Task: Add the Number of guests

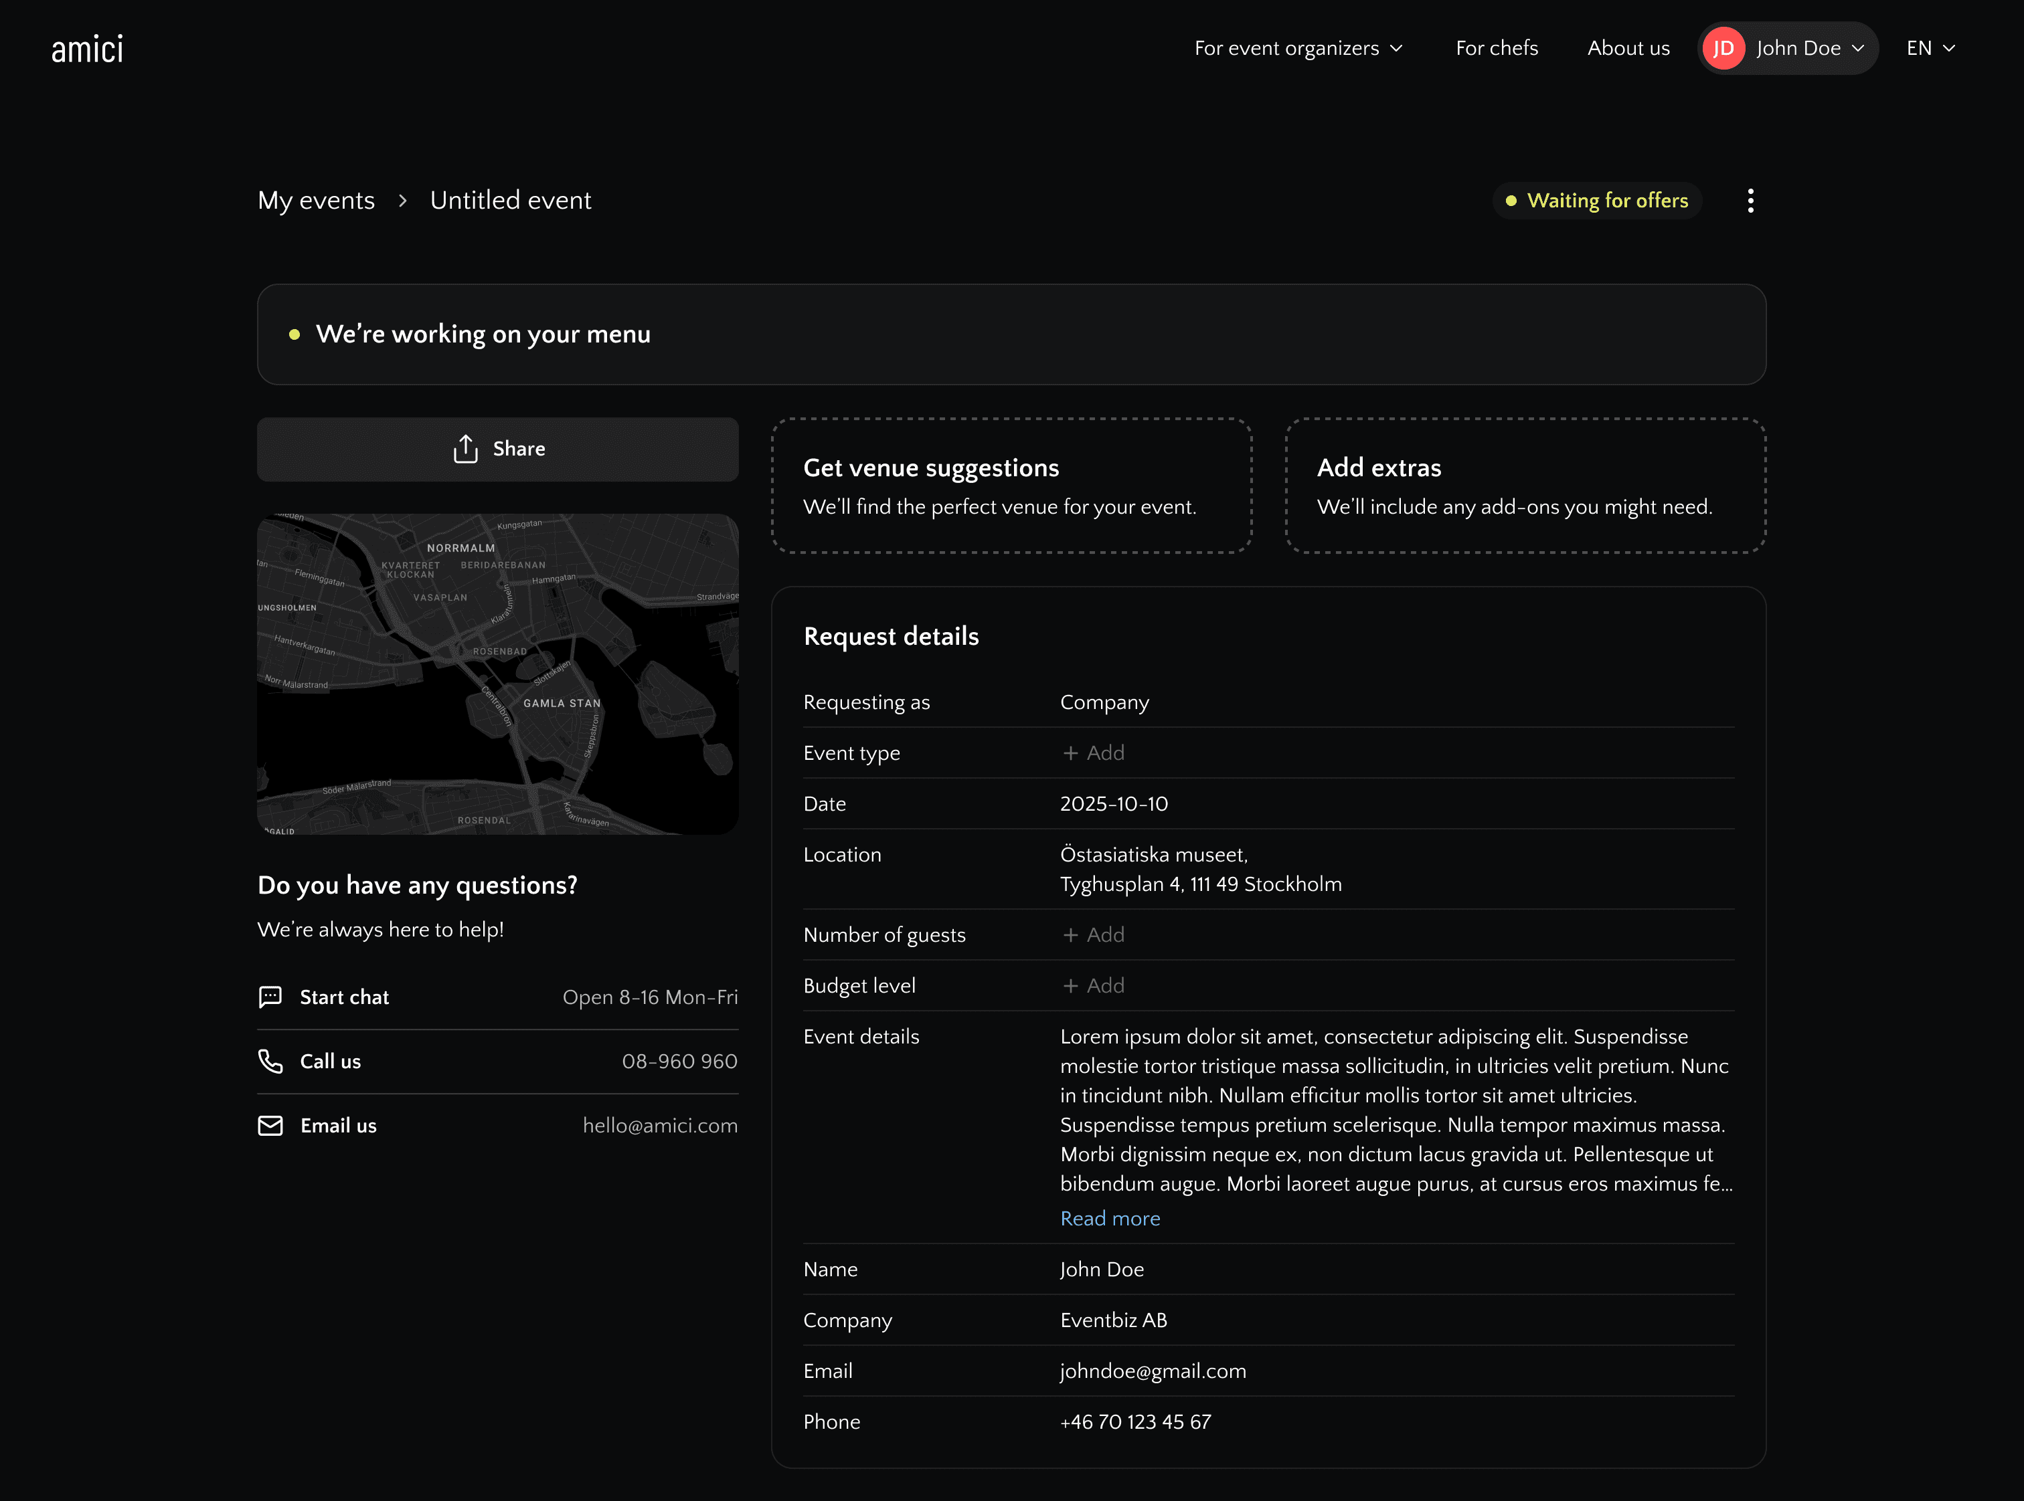Action: point(1093,935)
